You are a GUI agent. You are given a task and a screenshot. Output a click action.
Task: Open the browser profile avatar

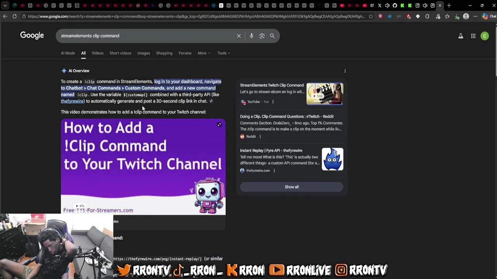(466, 16)
